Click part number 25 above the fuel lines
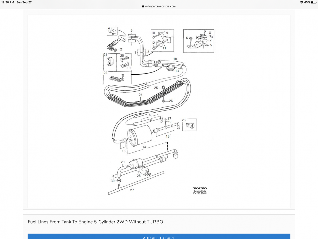 (x=156, y=88)
